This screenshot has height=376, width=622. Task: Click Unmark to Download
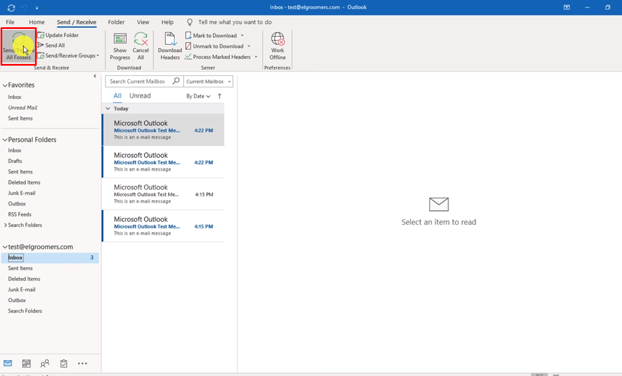[214, 46]
